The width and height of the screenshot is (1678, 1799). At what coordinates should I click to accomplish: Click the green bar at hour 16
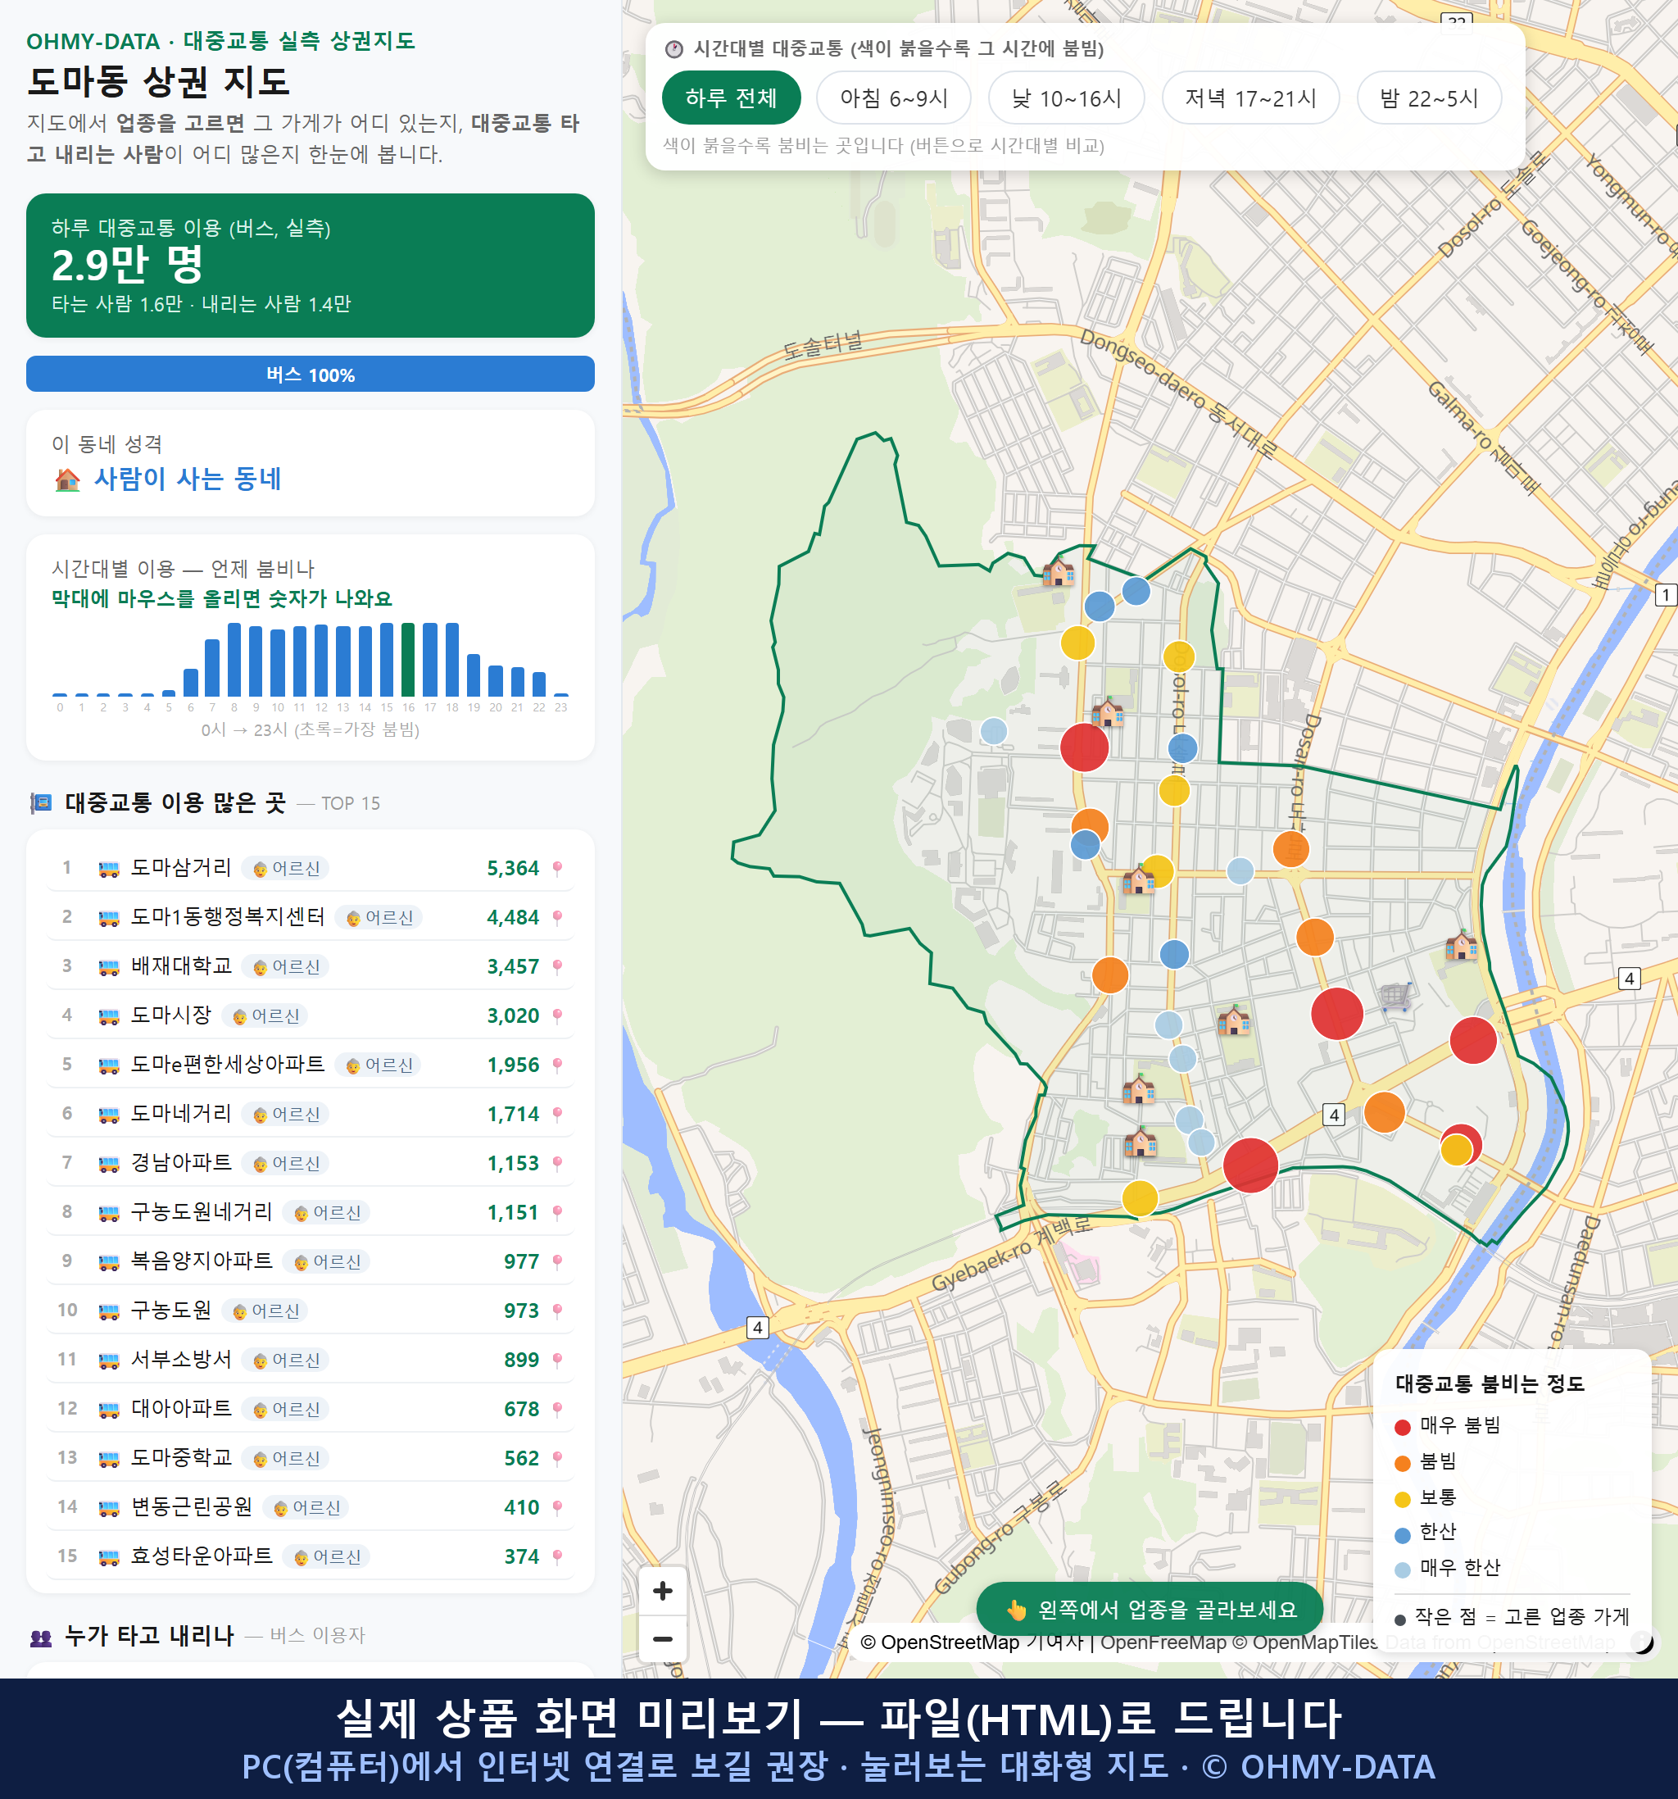tap(408, 659)
